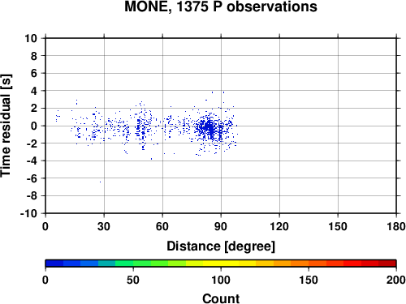Screen dimensions: 406x304
Task: Click the y-axis tick label 10
Action: click(31, 38)
